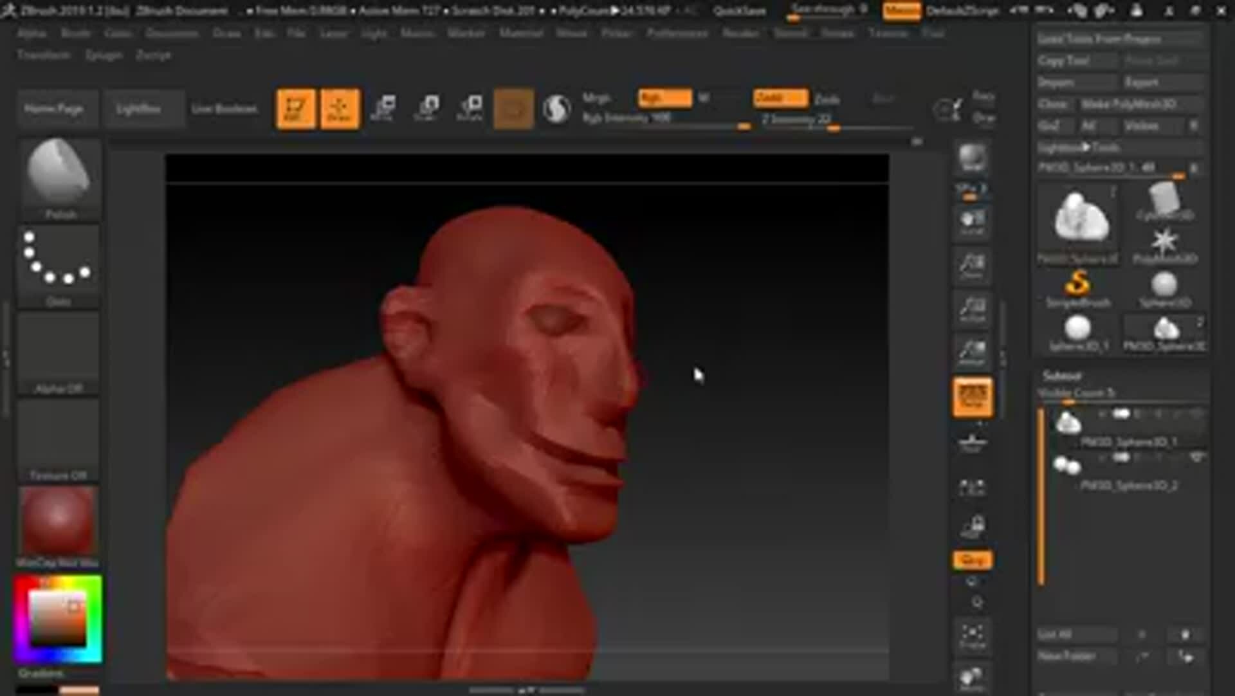
Task: Toggle Edit mode on the top shelf
Action: point(296,107)
